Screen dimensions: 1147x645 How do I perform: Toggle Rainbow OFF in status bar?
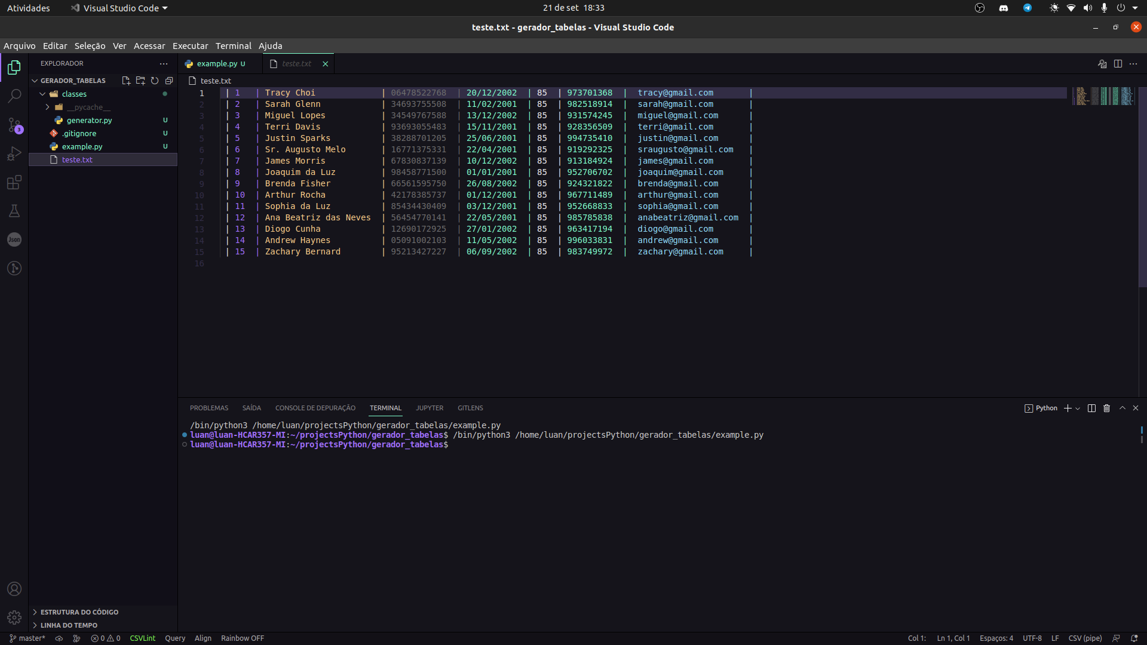click(243, 638)
